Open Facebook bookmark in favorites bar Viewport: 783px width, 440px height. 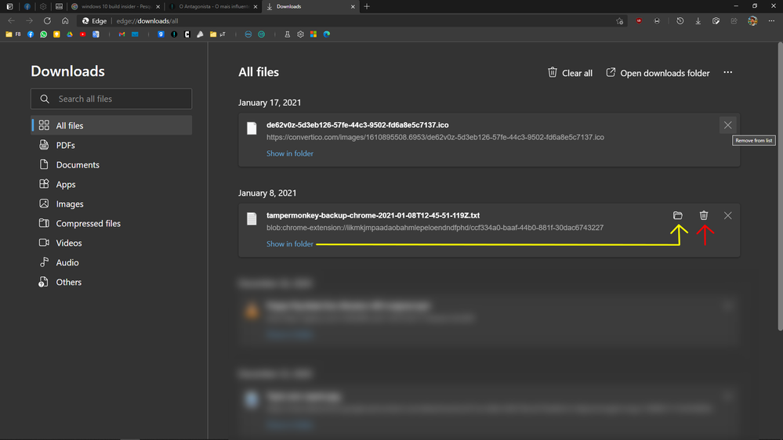coord(31,34)
